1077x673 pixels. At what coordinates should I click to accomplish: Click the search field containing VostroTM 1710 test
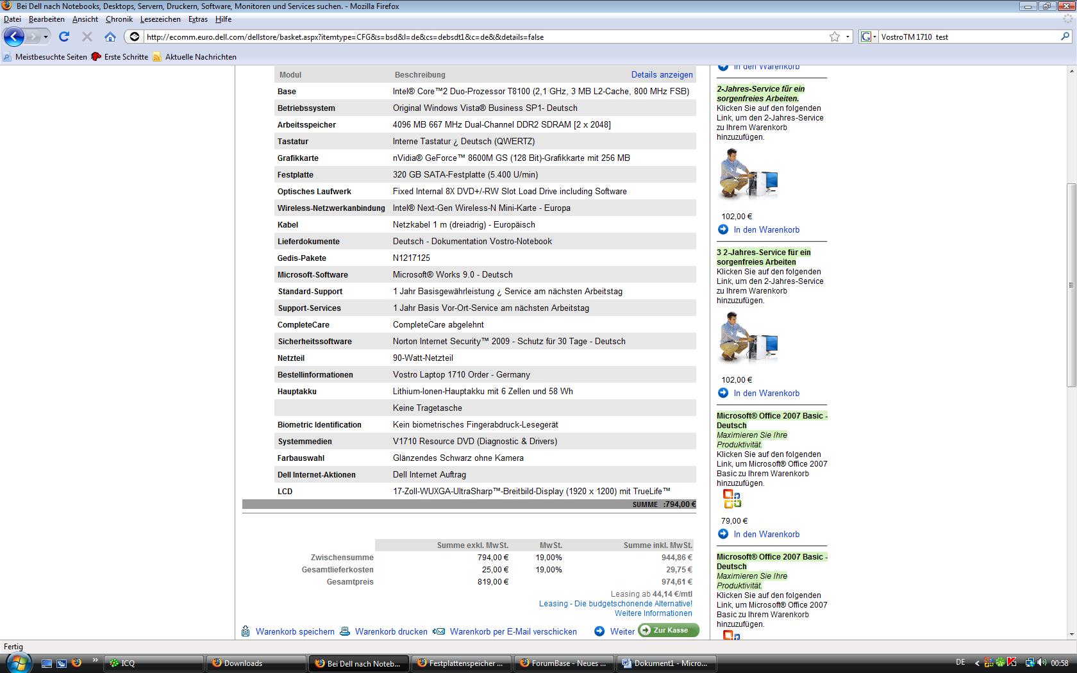point(968,37)
